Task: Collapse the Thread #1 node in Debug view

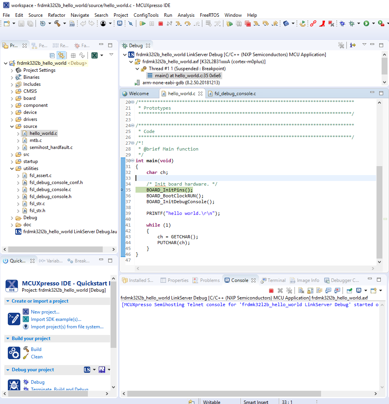Action: pos(137,69)
